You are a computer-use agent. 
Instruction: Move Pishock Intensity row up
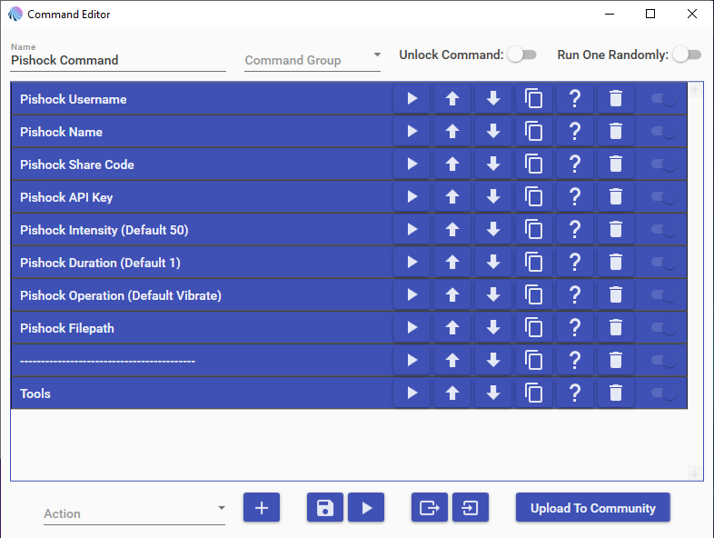[452, 230]
